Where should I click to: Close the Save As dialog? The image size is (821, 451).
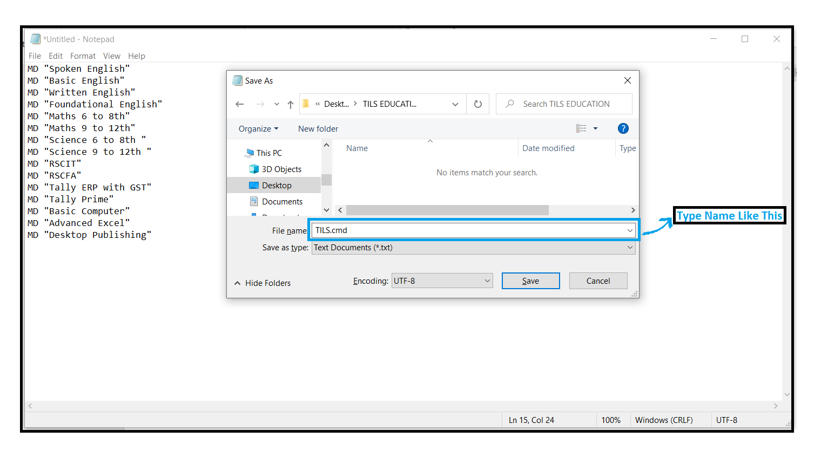(627, 80)
